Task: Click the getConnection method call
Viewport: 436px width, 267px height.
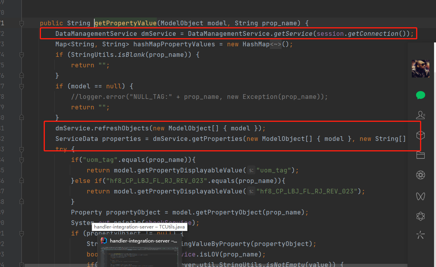Action: [x=373, y=34]
